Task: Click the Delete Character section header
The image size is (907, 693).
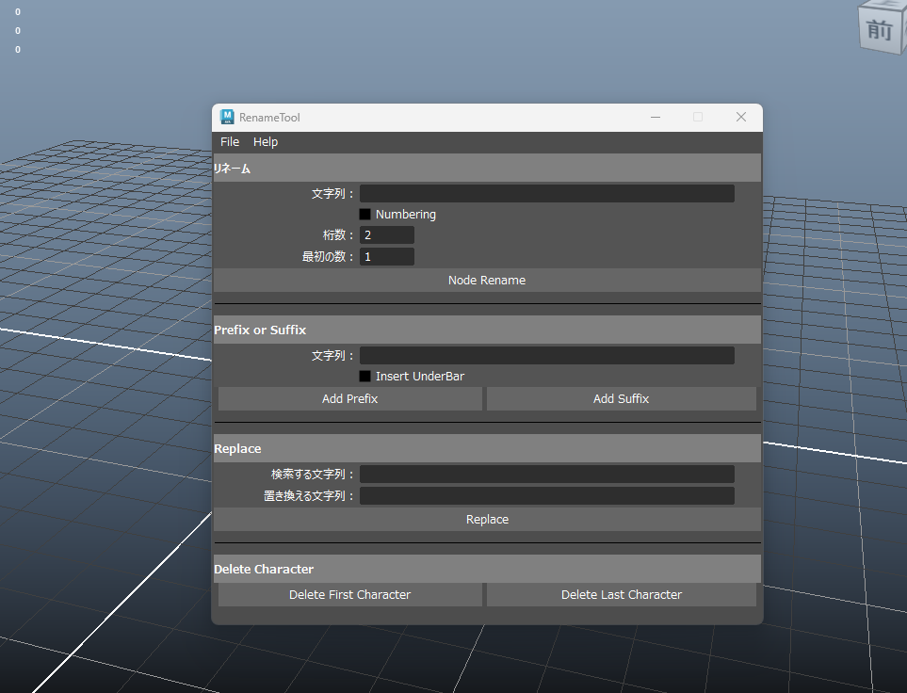Action: 487,569
